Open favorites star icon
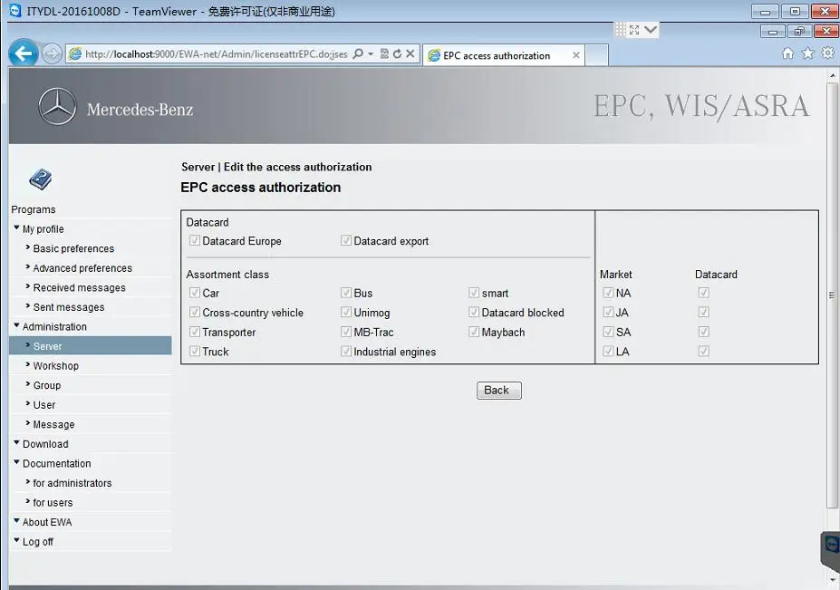This screenshot has width=840, height=590. 807,53
